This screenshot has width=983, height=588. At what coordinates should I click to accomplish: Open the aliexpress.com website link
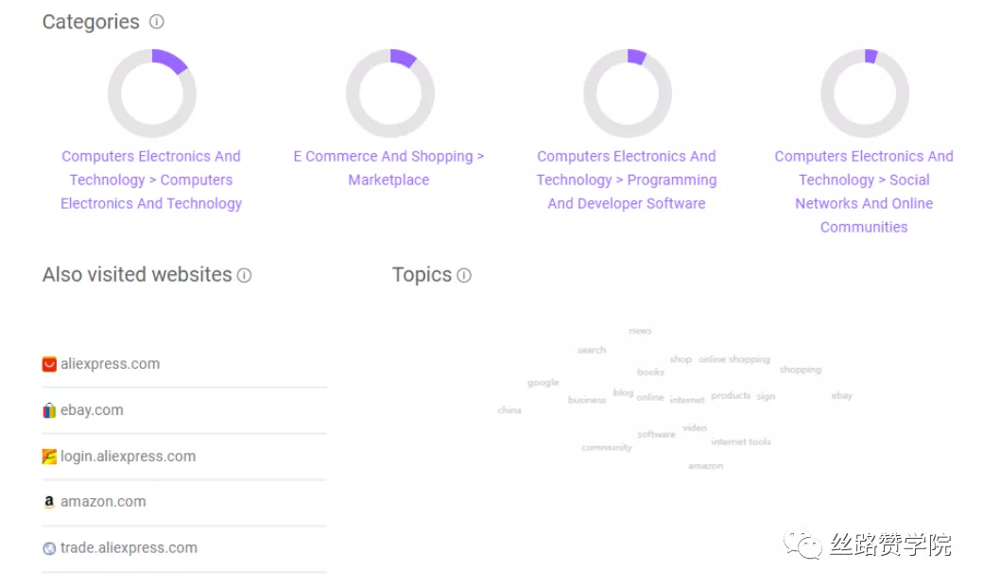pyautogui.click(x=110, y=364)
